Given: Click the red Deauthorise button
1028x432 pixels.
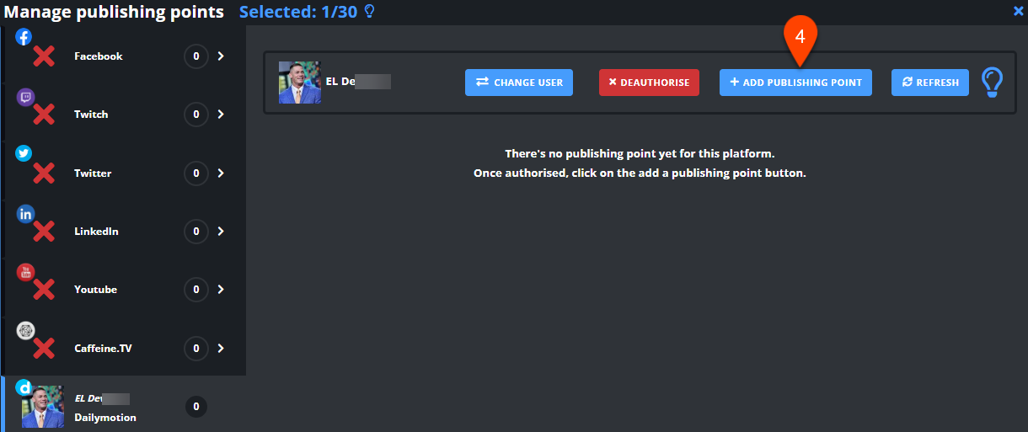Looking at the screenshot, I should (649, 83).
